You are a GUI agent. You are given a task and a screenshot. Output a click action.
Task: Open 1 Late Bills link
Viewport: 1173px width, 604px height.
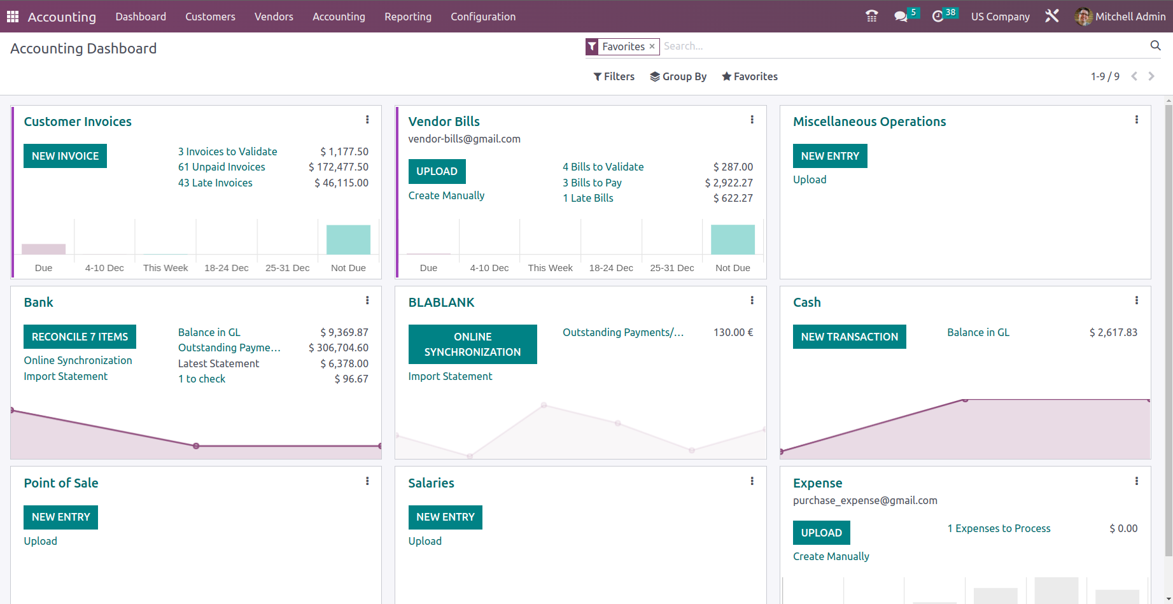pyautogui.click(x=588, y=198)
